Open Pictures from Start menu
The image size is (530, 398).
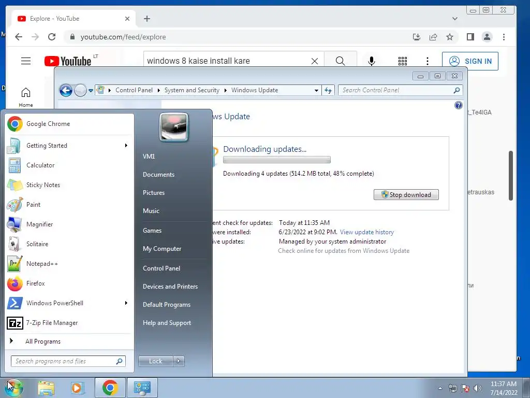pyautogui.click(x=154, y=193)
